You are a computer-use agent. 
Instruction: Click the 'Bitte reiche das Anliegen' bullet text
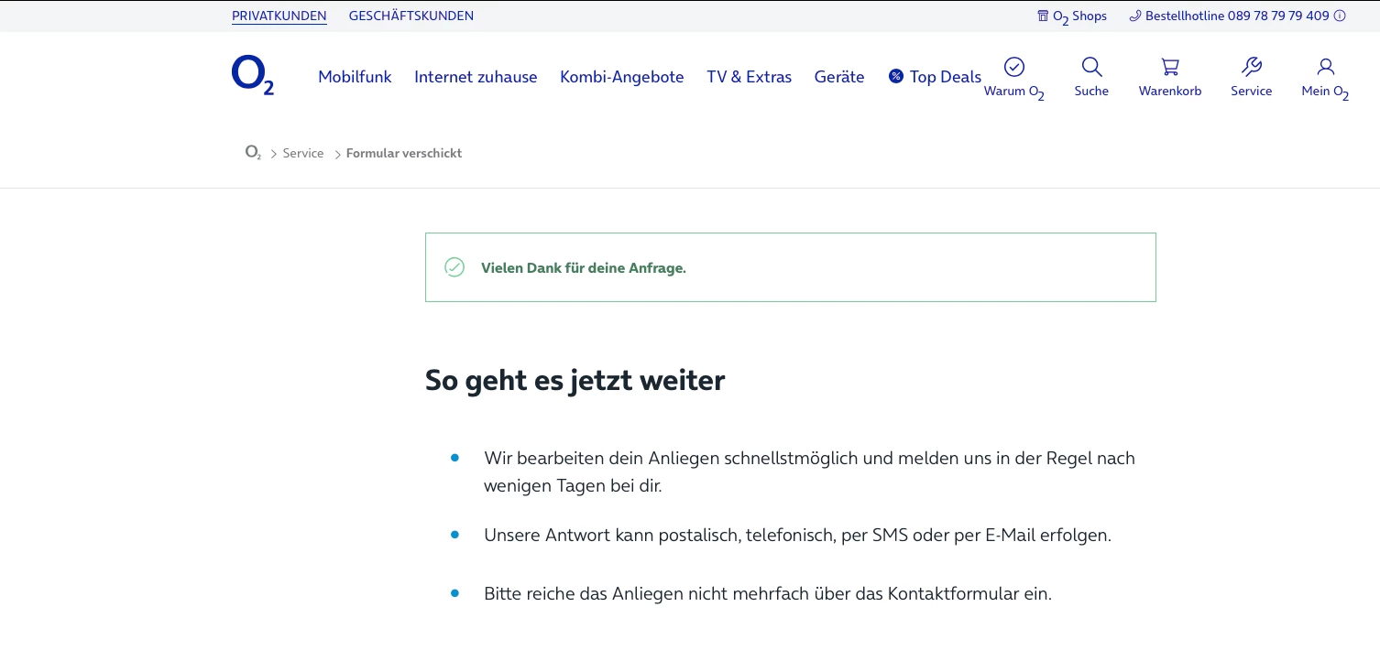[768, 594]
